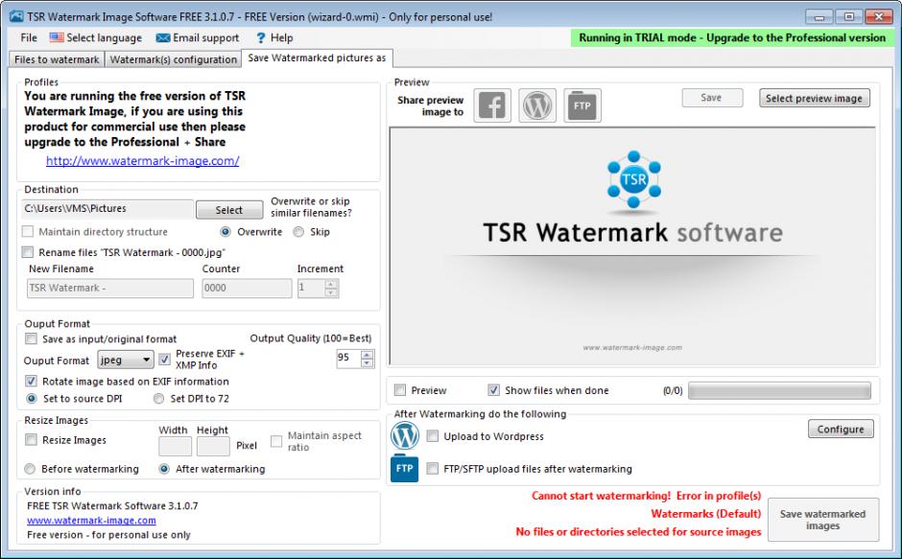Click Output Quality field showing 95
This screenshot has height=559, width=902.
click(x=348, y=359)
